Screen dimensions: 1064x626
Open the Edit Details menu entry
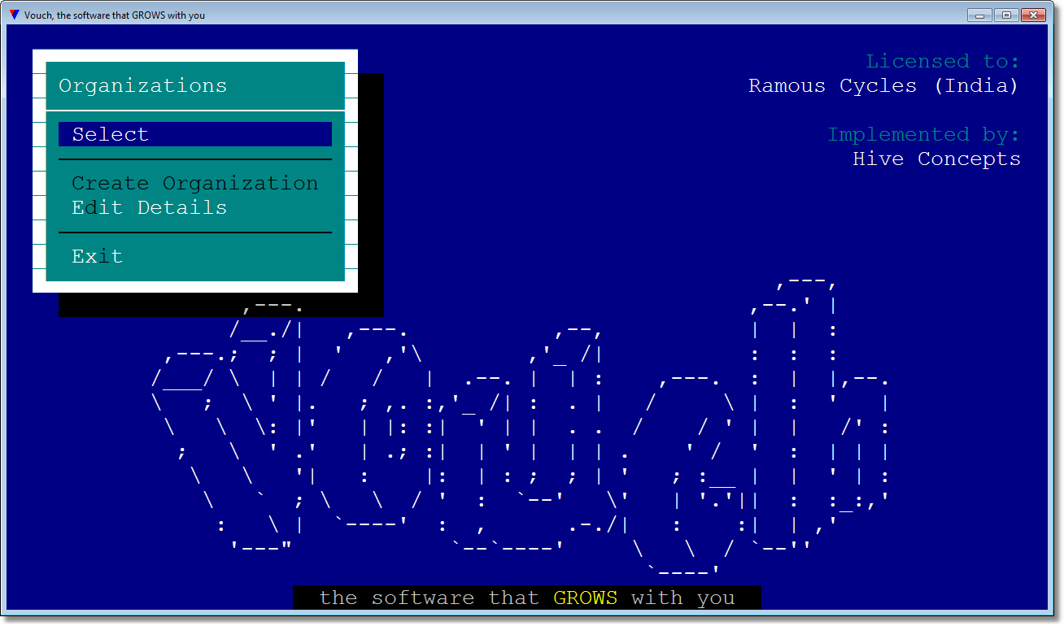pyautogui.click(x=150, y=207)
